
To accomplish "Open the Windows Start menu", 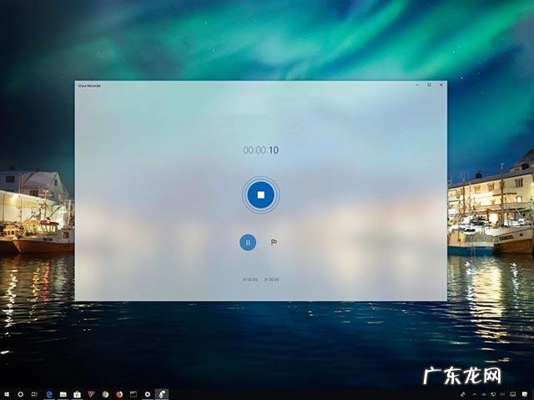I will point(7,394).
